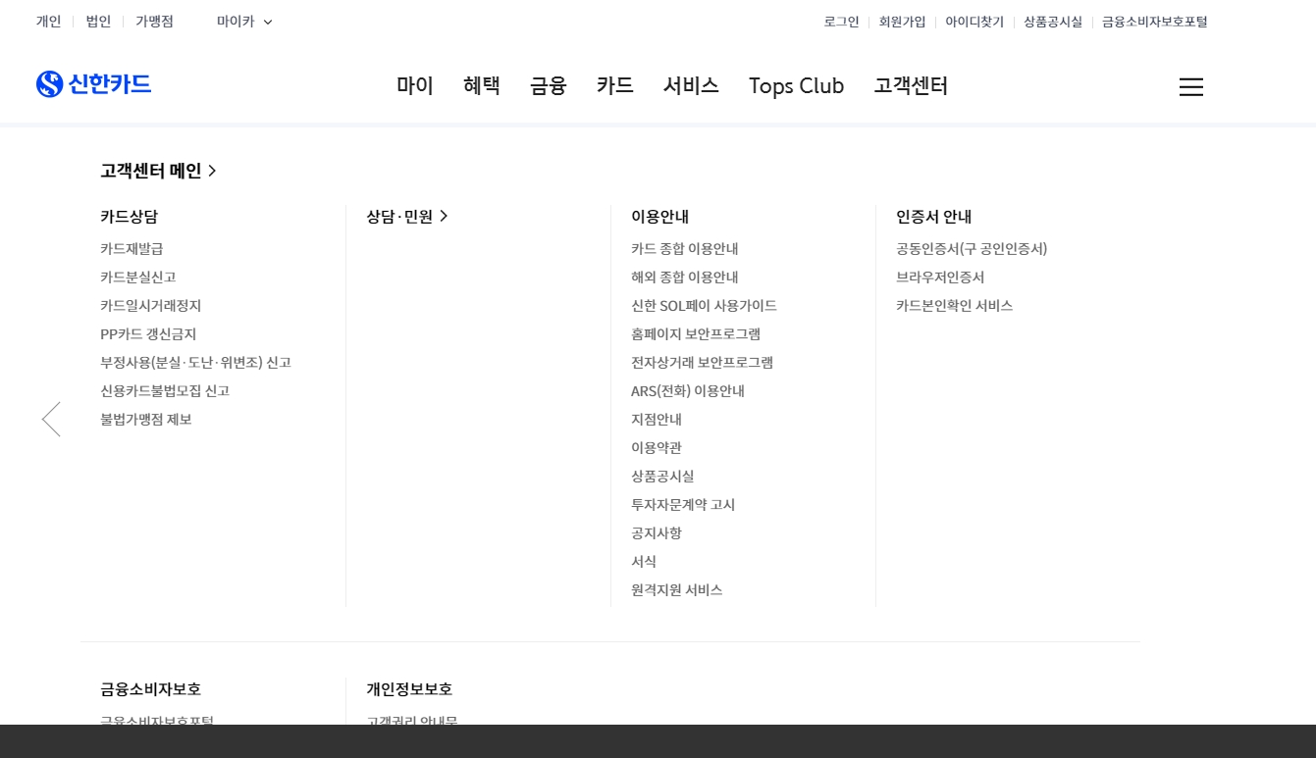Open 홈페이지 보안프로그램 link
The width and height of the screenshot is (1316, 758).
[696, 334]
